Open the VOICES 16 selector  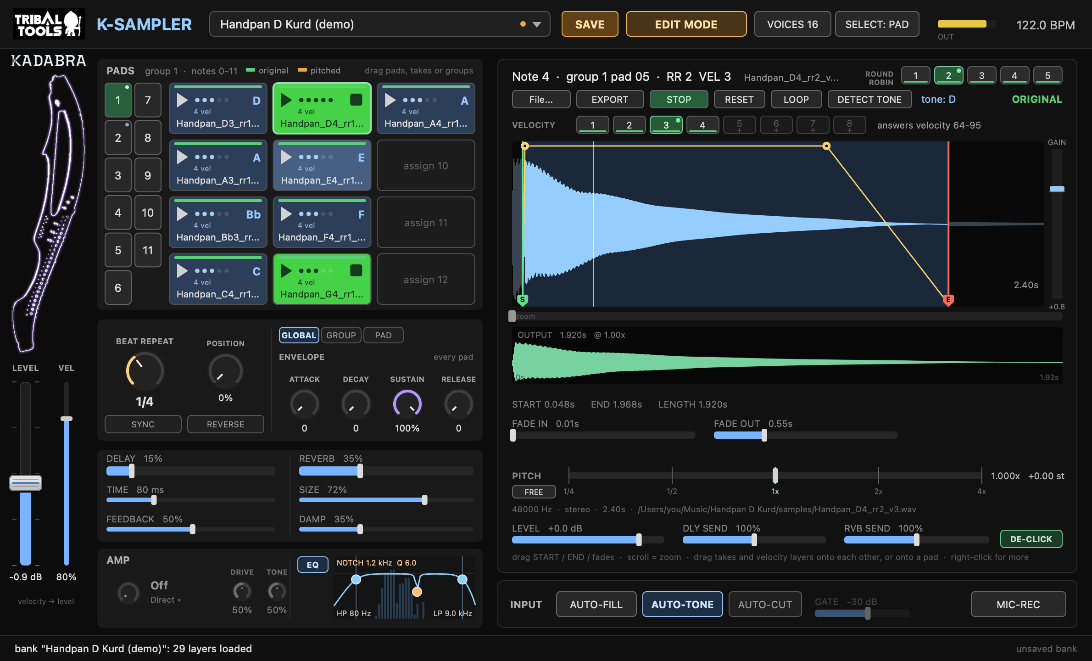tap(792, 24)
